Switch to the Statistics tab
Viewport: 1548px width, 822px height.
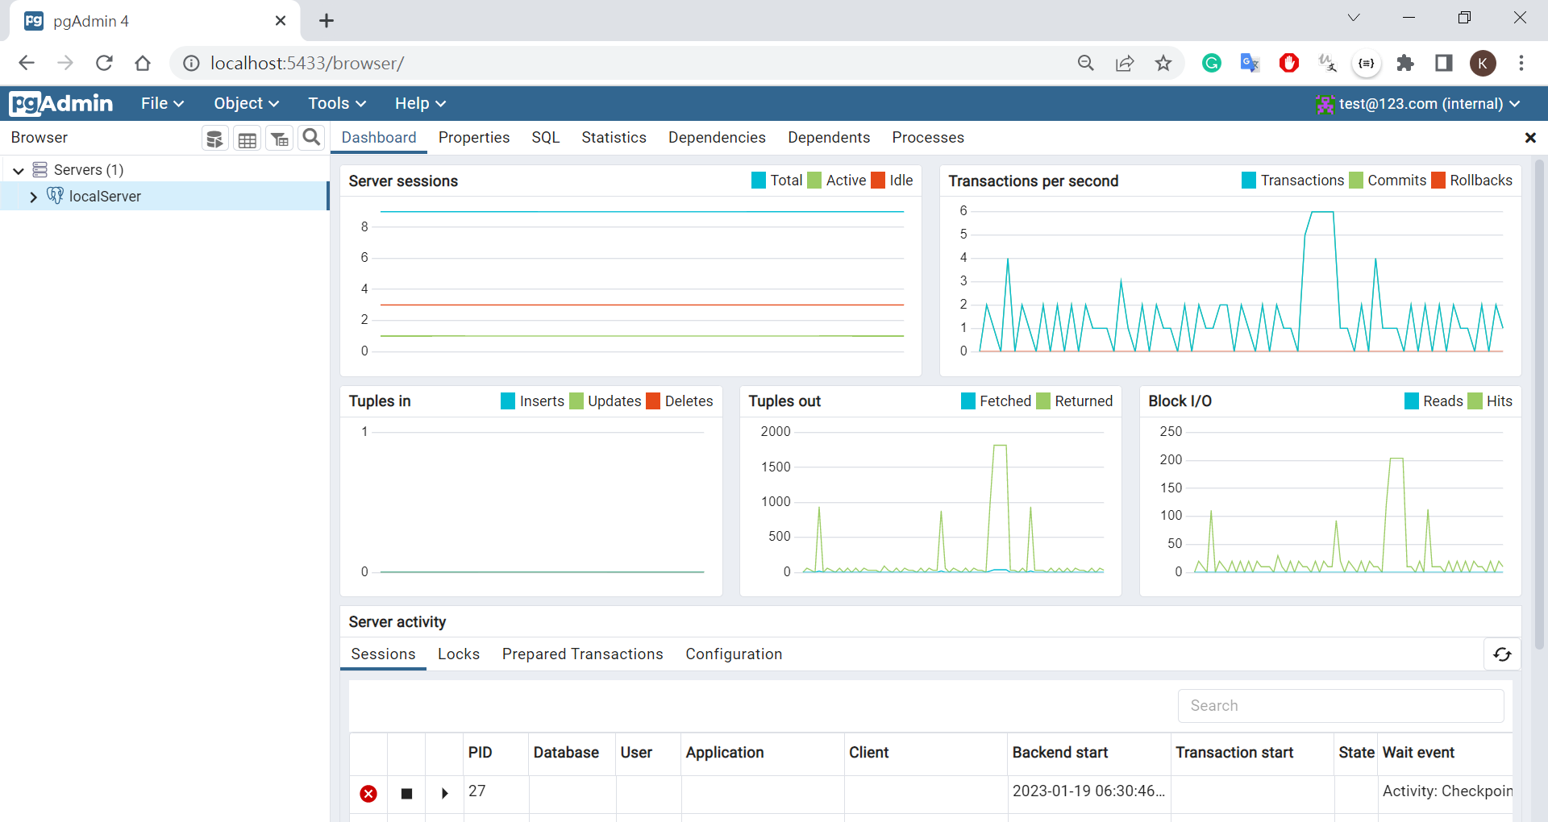[x=614, y=138]
